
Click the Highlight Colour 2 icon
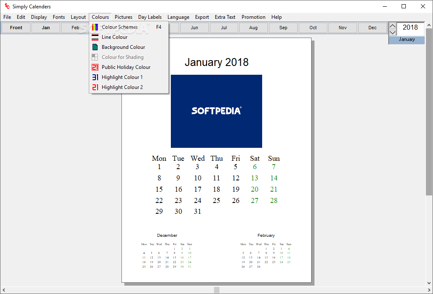pos(95,87)
